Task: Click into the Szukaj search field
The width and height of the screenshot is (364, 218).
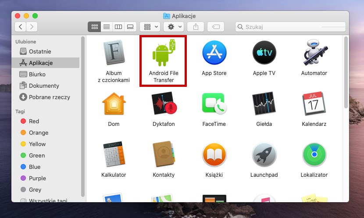Action: coord(290,27)
